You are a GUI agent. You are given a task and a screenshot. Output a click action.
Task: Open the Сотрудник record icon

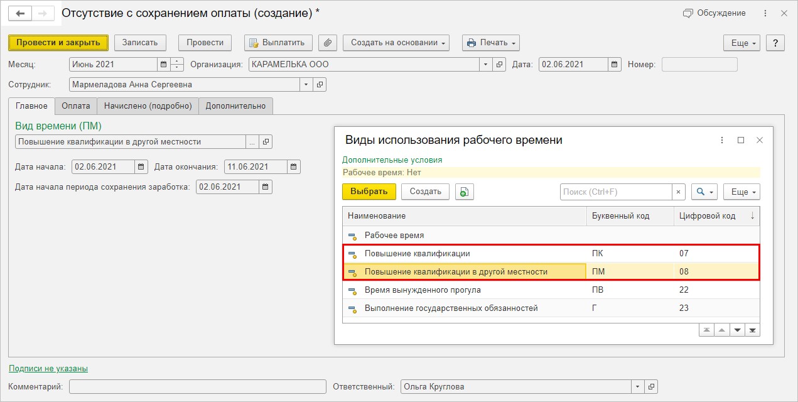(320, 84)
